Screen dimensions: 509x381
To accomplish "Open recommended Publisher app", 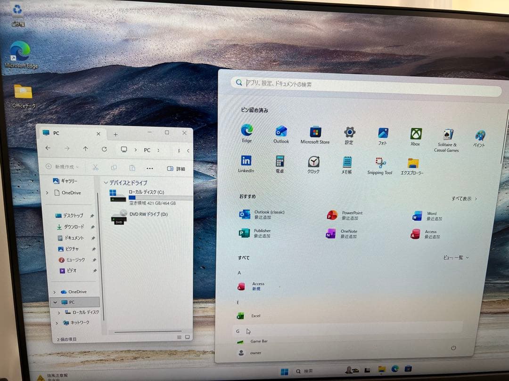I will pos(254,233).
